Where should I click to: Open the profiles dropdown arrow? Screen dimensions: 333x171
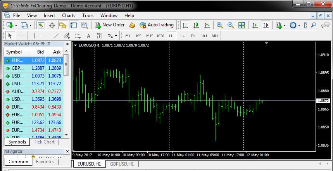click(x=30, y=25)
